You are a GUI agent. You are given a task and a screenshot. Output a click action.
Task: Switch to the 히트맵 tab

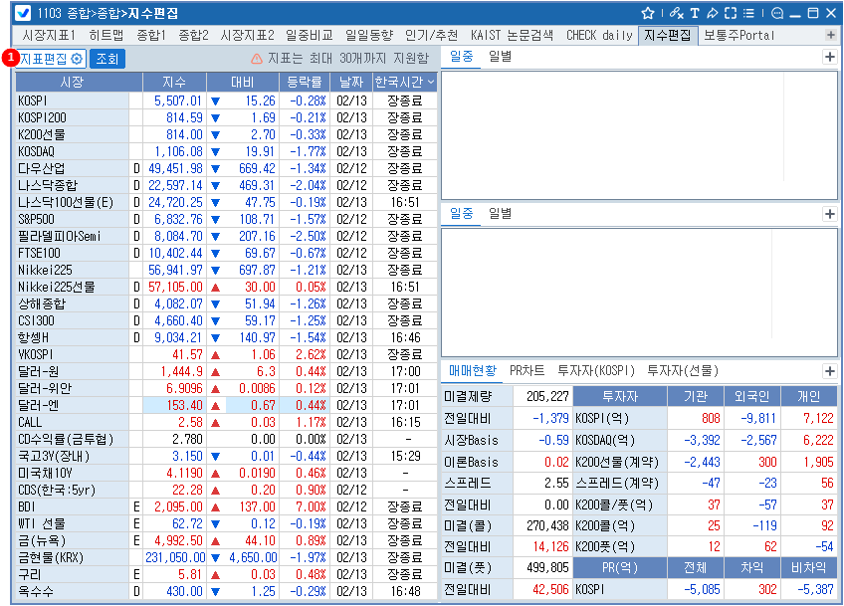106,35
